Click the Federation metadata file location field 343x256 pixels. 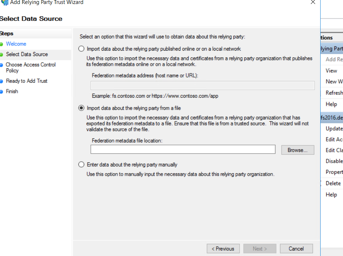coord(183,150)
